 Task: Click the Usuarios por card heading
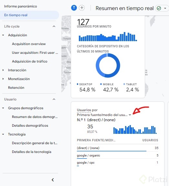point(87,110)
